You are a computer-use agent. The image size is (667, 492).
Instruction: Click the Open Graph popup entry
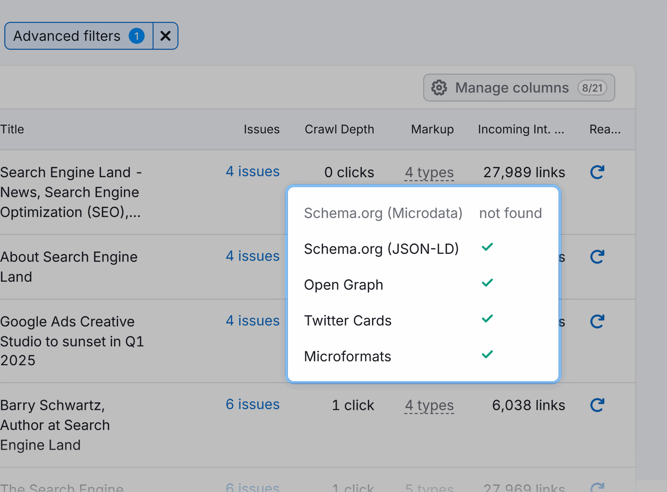(x=344, y=285)
